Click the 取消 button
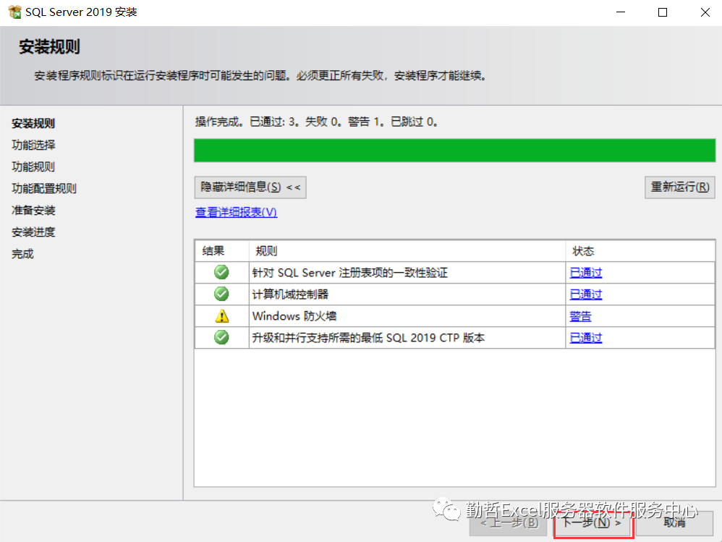This screenshot has height=542, width=722. click(x=674, y=522)
